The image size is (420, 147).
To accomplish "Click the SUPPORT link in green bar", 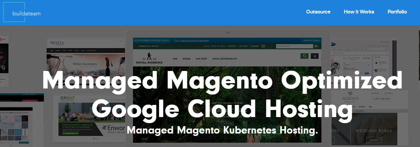I will point(232,46).
